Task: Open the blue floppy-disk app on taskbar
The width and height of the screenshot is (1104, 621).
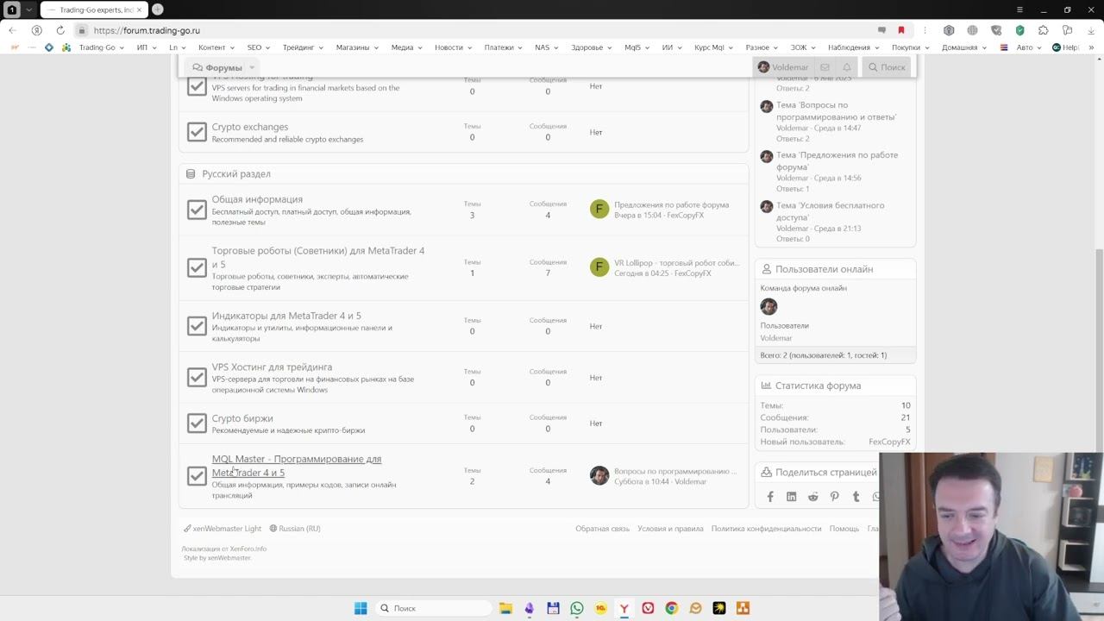Action: tap(553, 608)
